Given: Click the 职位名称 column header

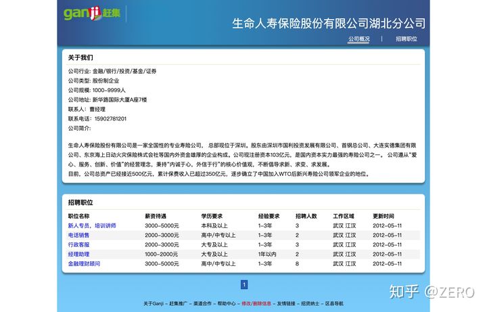Looking at the screenshot, I should tap(78, 216).
